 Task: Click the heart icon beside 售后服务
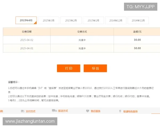point(87,111)
